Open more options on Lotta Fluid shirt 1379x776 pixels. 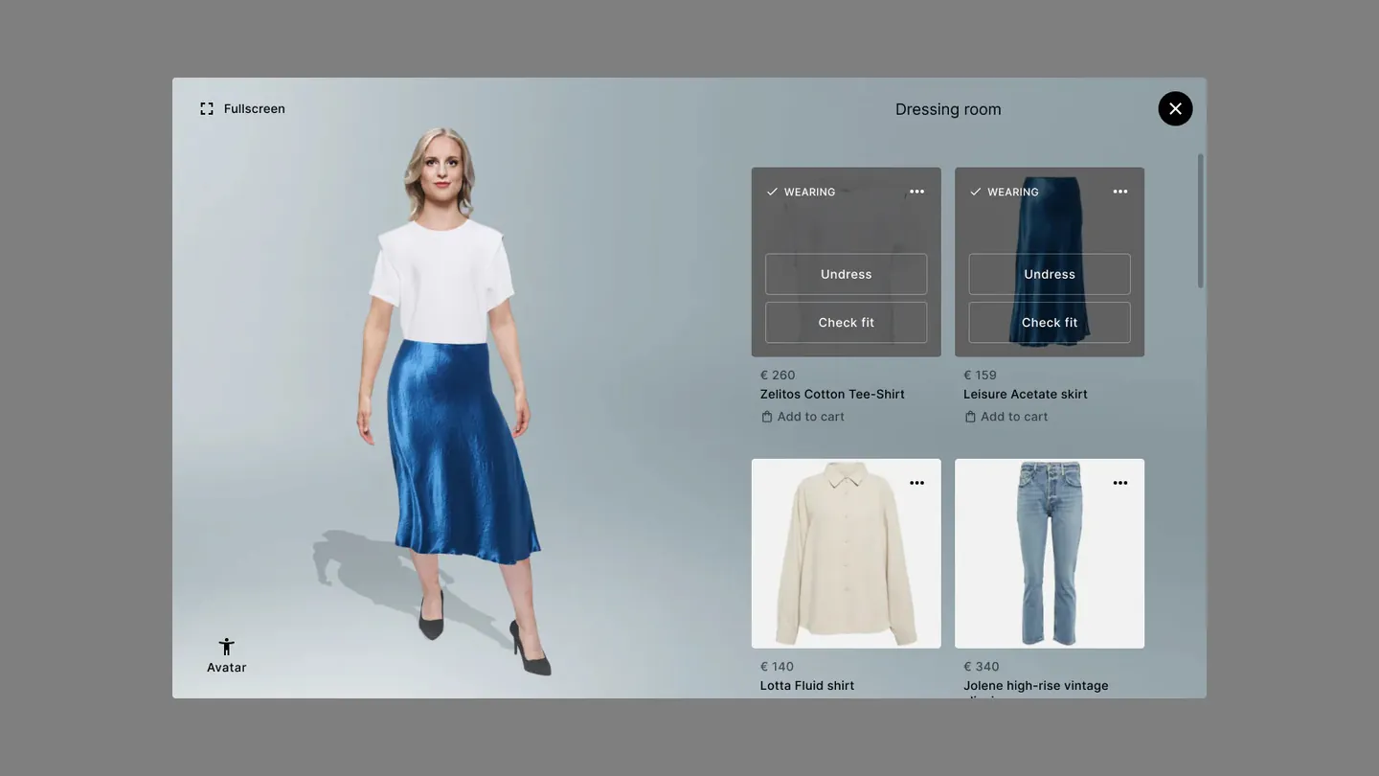coord(916,483)
